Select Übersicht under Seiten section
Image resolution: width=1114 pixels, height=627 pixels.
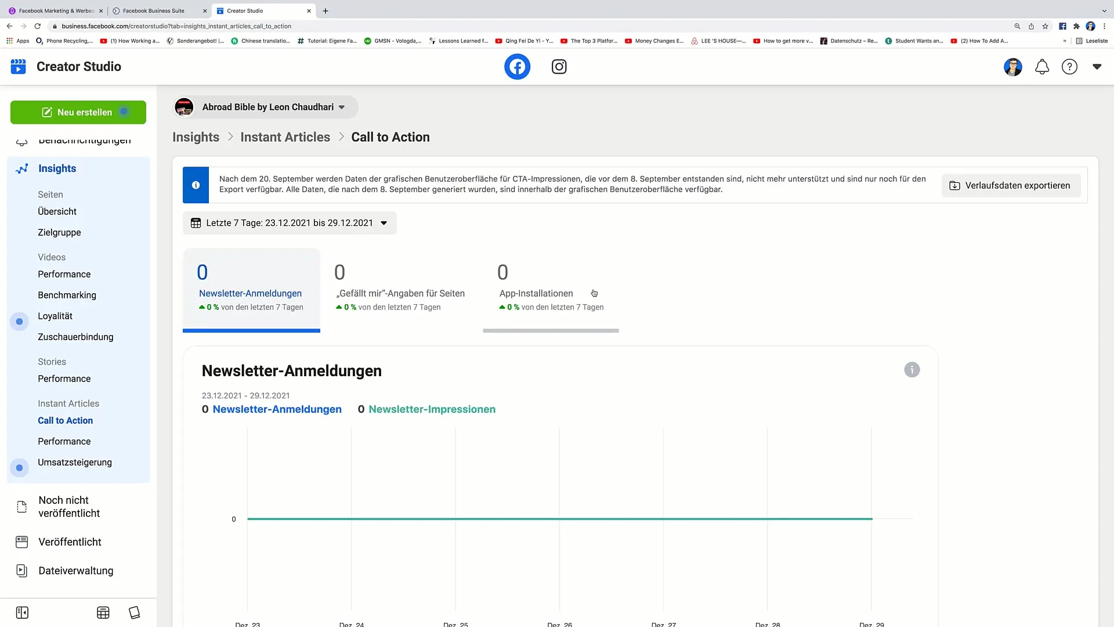click(x=57, y=211)
